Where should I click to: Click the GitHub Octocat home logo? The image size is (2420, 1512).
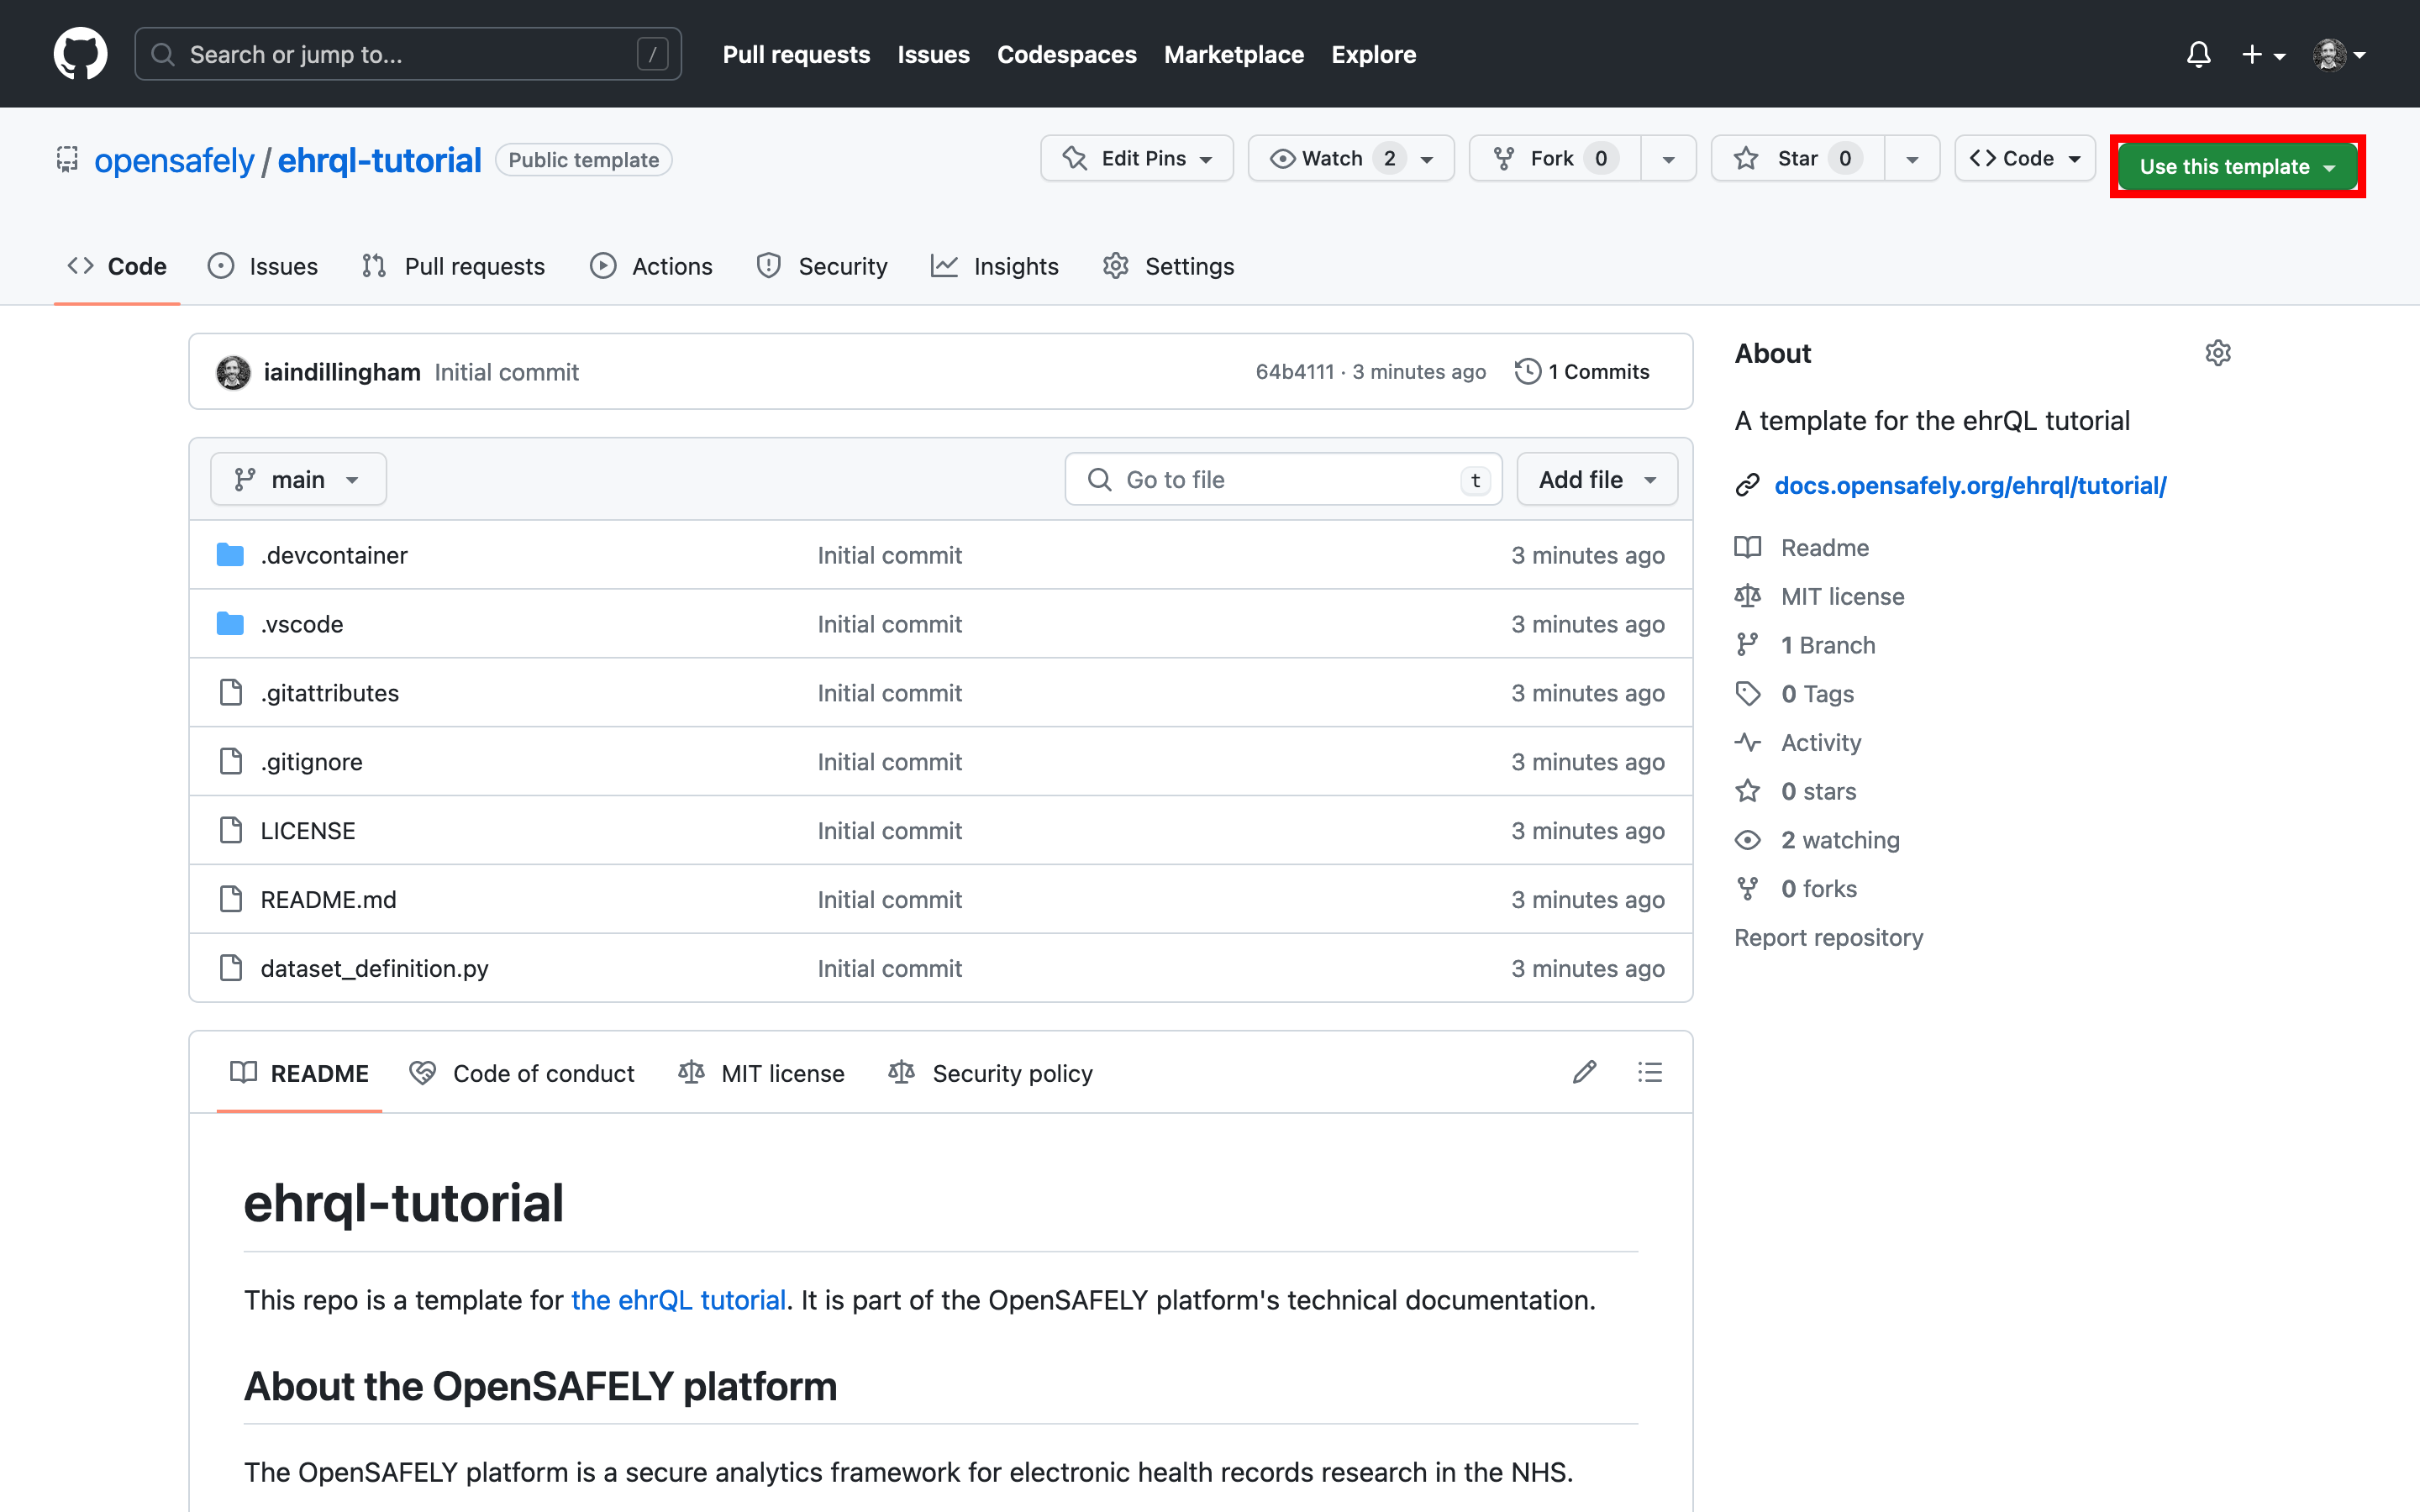[80, 54]
